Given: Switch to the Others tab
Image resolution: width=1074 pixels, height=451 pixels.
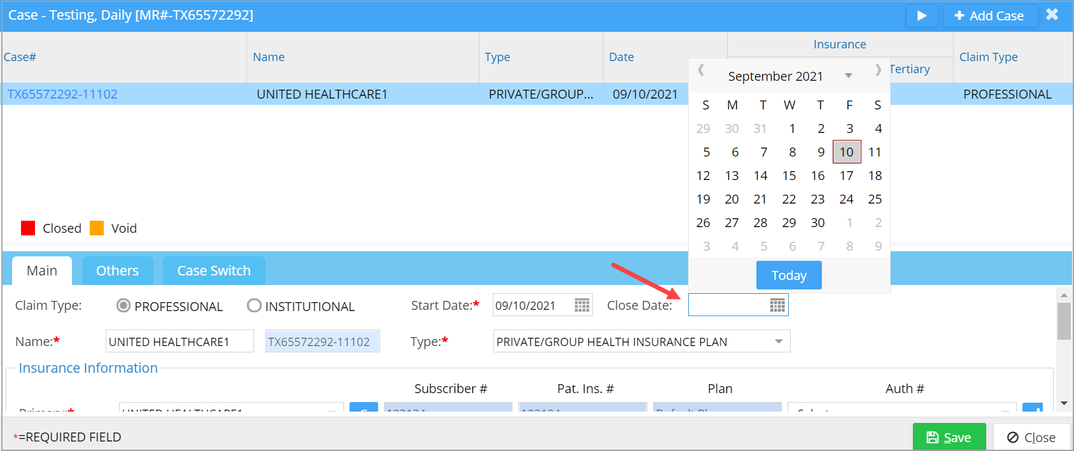Looking at the screenshot, I should [x=117, y=271].
